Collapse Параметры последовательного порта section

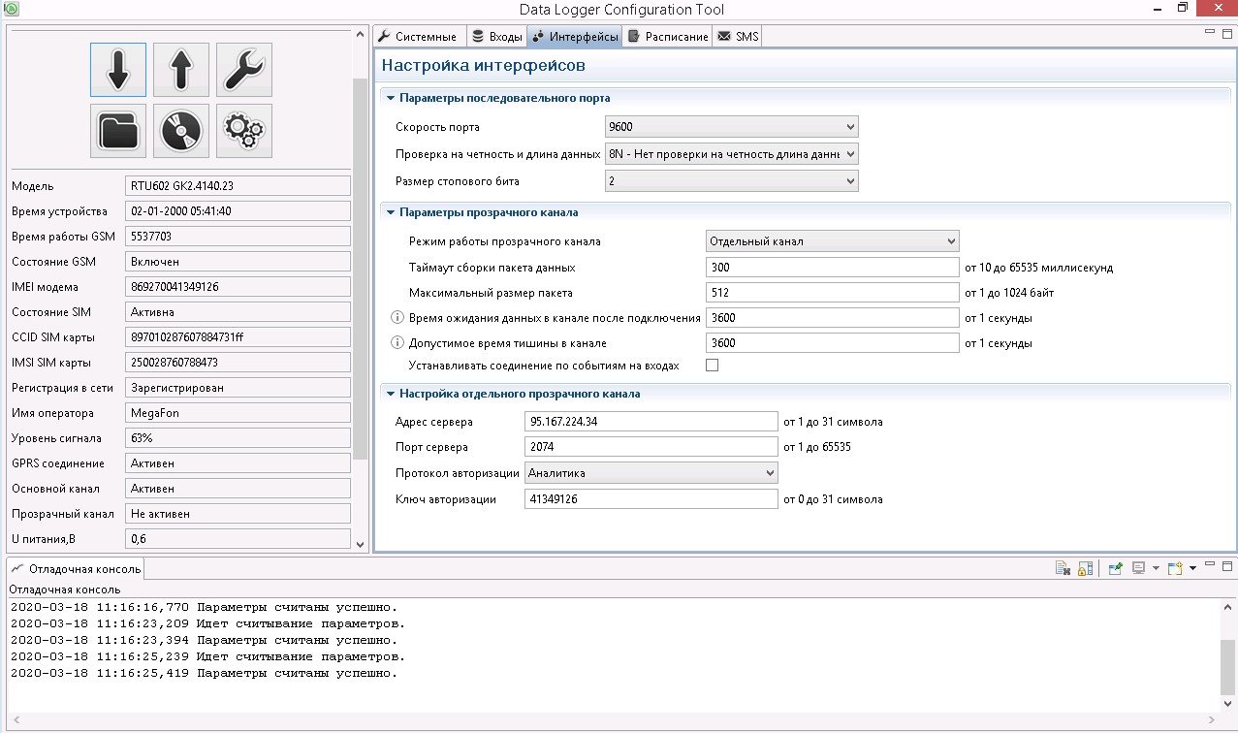coord(391,98)
